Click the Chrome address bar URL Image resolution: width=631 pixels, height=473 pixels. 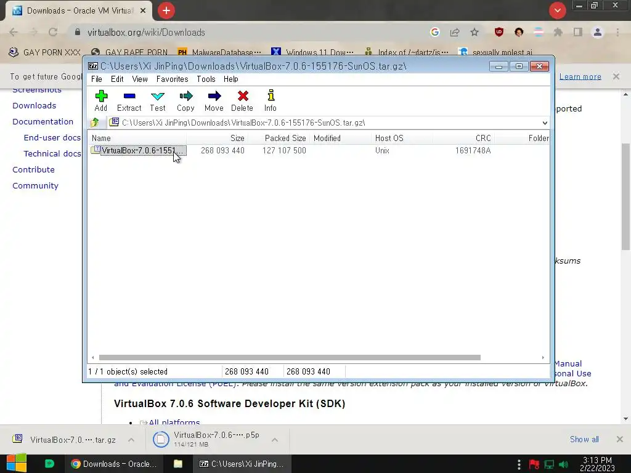pos(146,33)
